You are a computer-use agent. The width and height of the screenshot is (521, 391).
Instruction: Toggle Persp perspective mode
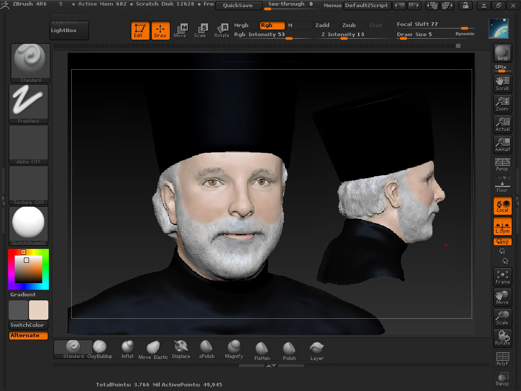tap(502, 164)
